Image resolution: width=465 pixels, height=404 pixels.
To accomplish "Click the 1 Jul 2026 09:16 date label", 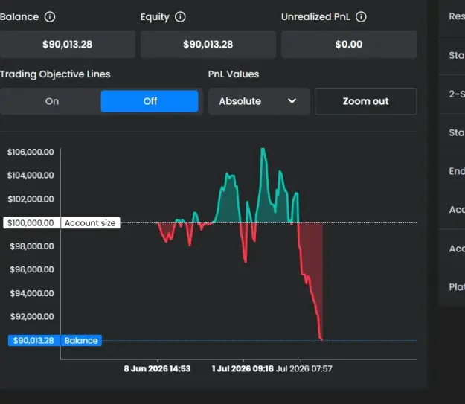I will click(x=243, y=369).
